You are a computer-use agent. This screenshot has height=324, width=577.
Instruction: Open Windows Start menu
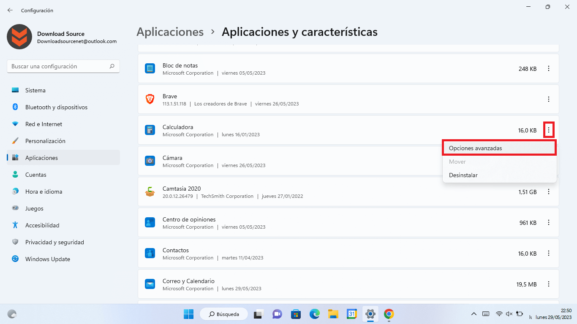point(188,314)
